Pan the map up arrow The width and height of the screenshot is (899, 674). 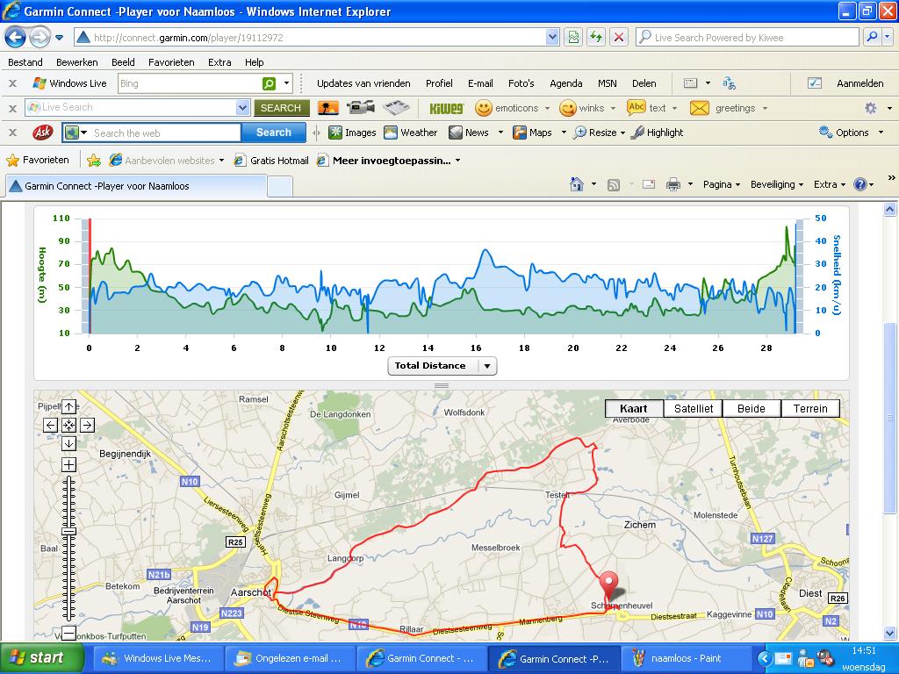(68, 407)
